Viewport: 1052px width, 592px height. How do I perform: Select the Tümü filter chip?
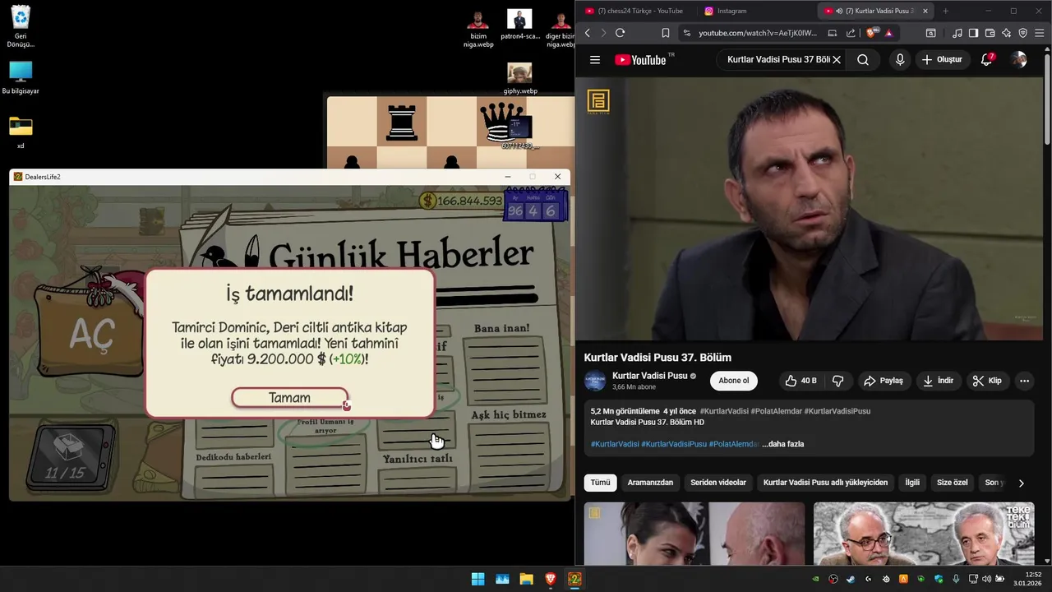(x=600, y=483)
